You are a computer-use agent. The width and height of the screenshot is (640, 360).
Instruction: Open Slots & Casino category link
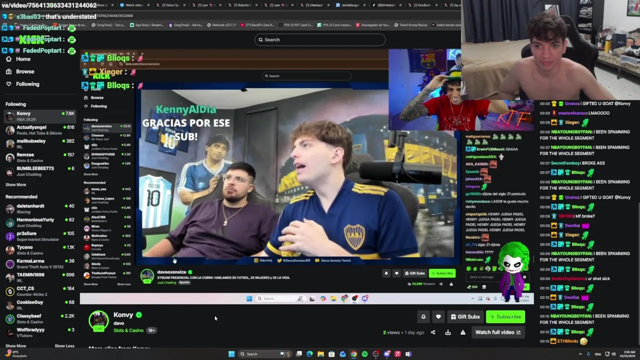click(x=128, y=330)
